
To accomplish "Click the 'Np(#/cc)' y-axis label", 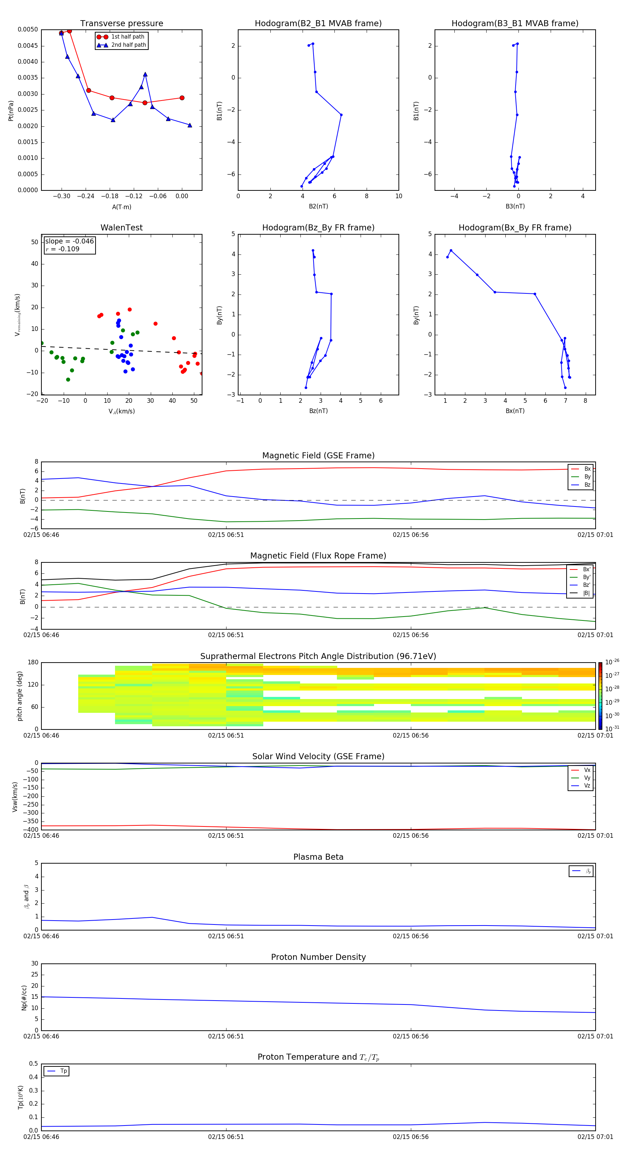I will click(24, 997).
